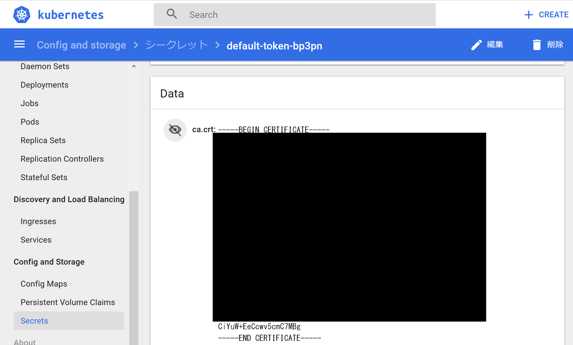573x345 pixels.
Task: Open Persistent Volume Claims
Action: 68,302
